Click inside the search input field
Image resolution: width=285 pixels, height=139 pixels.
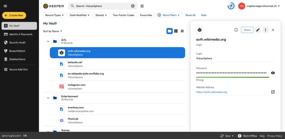[103, 6]
